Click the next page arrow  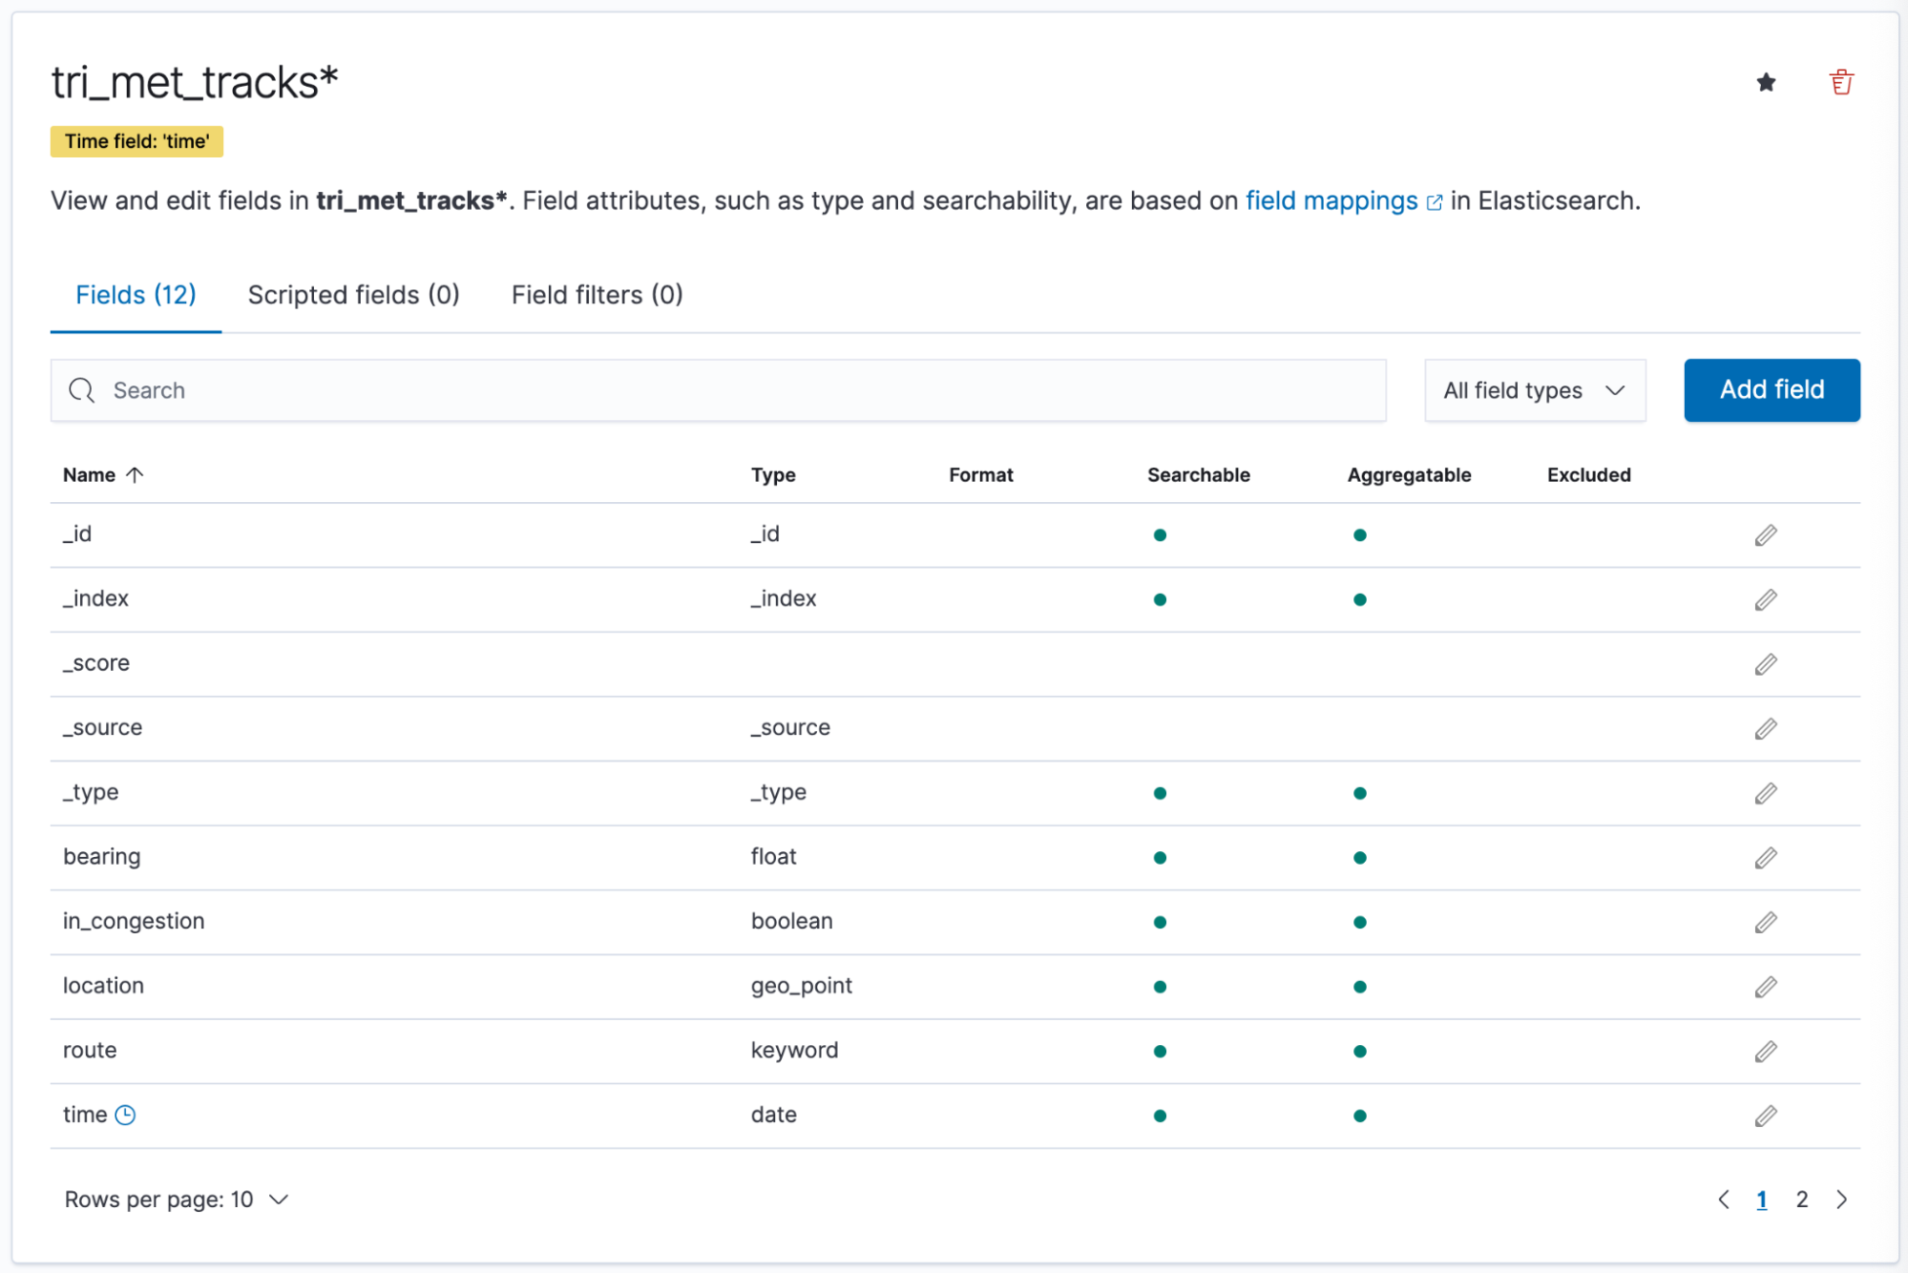point(1841,1200)
